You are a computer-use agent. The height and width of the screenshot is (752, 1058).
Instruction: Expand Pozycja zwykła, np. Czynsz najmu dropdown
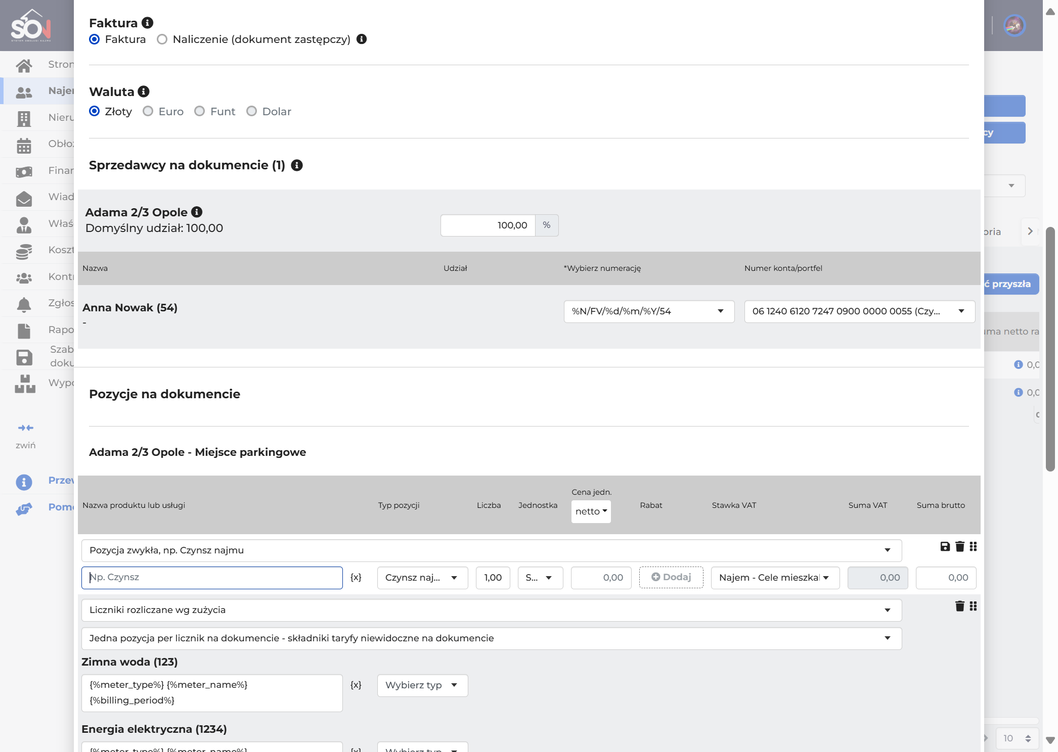[492, 550]
